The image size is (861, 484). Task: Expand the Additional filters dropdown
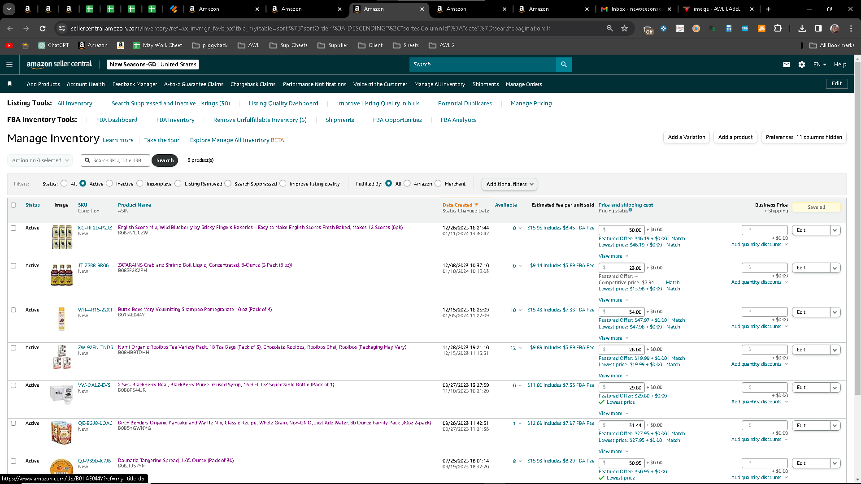(509, 184)
